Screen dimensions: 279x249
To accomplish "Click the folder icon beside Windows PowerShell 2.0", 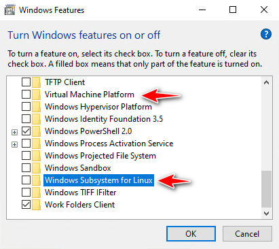I will click(x=36, y=131).
